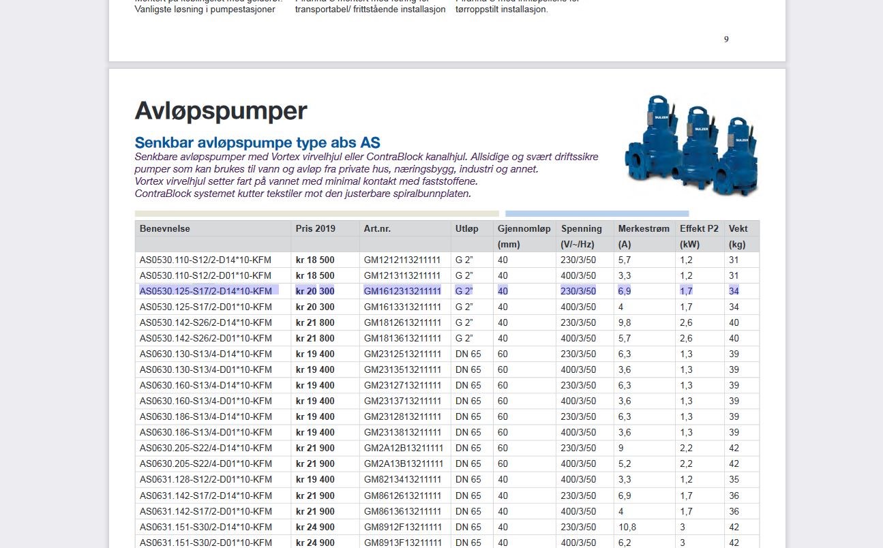
Task: Click highlighted price kr 20 300
Action: pyautogui.click(x=315, y=291)
